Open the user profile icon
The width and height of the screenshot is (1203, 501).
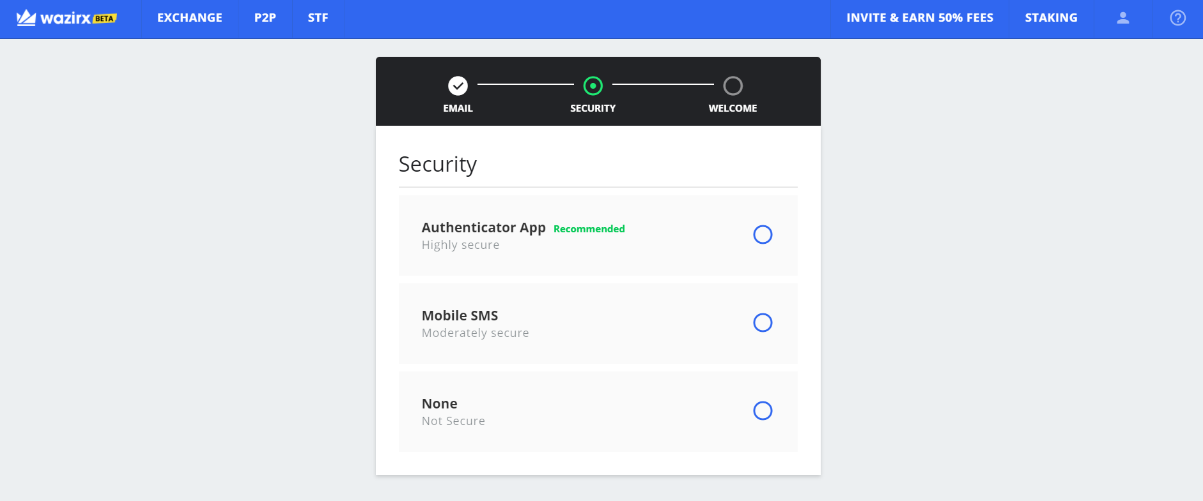pyautogui.click(x=1122, y=18)
